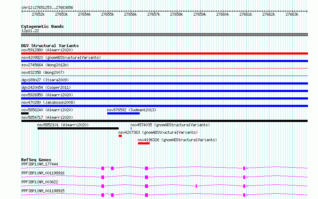Image resolution: width=318 pixels, height=199 pixels.
Task: Select the blue nsv976592 variant bar
Action: coord(123,113)
